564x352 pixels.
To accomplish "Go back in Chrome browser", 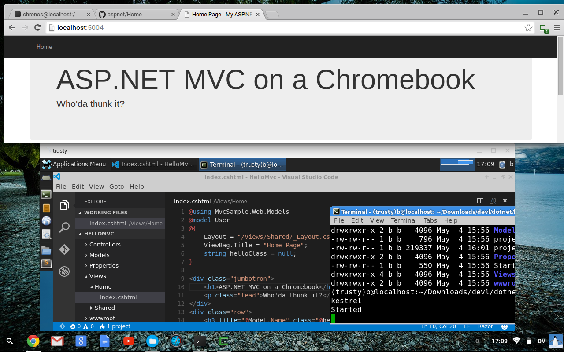I will pos(12,28).
